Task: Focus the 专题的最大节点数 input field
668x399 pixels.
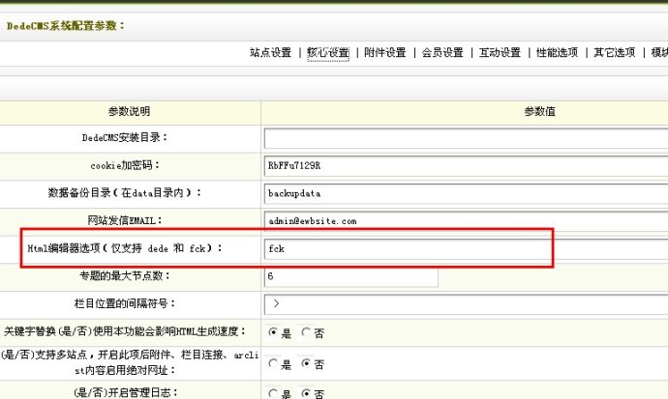Action: pyautogui.click(x=350, y=277)
